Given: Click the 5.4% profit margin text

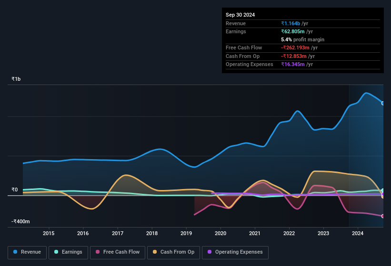Looking at the screenshot, I should coord(303,39).
